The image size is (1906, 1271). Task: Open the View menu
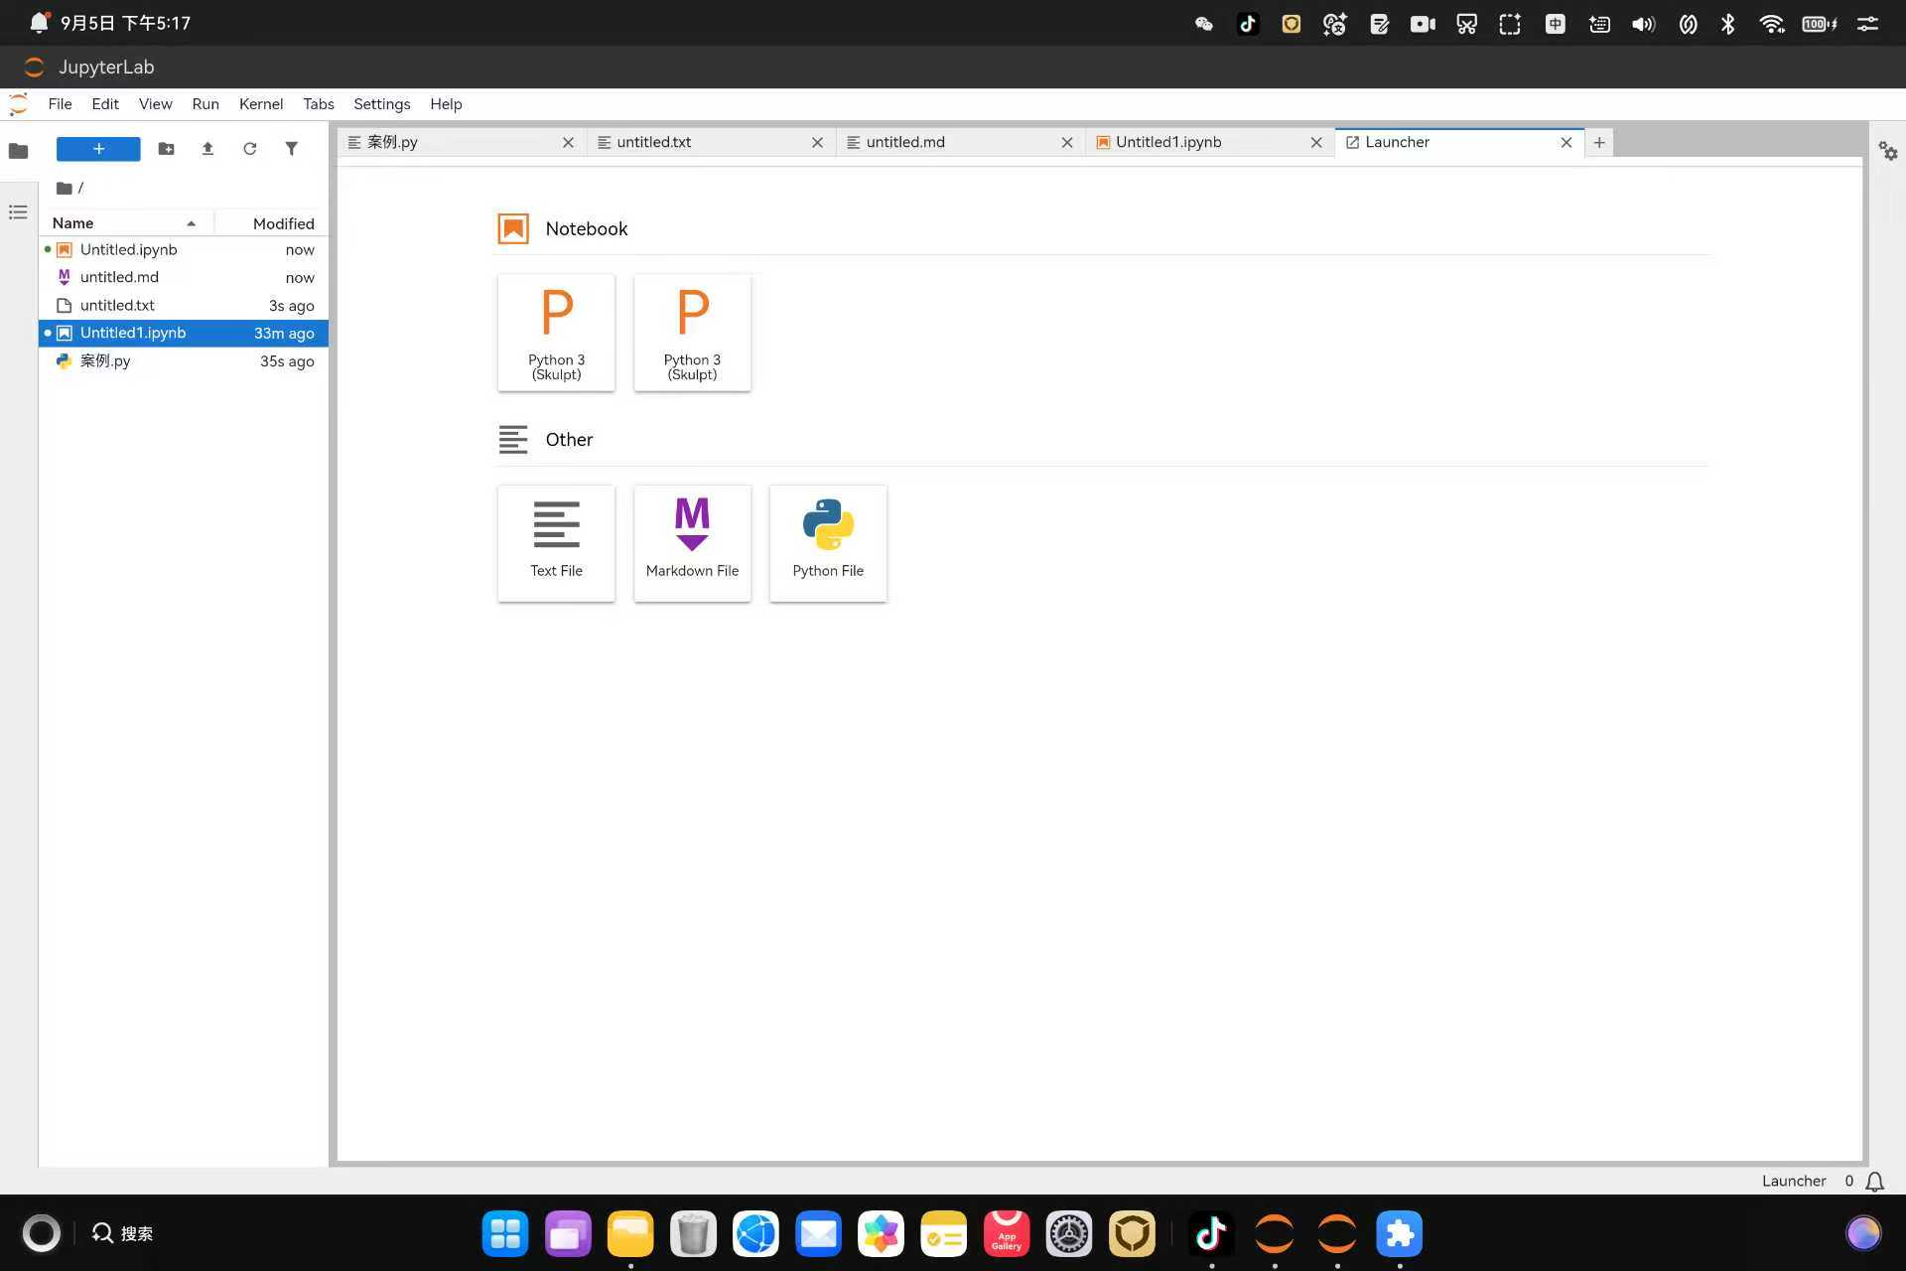155,104
